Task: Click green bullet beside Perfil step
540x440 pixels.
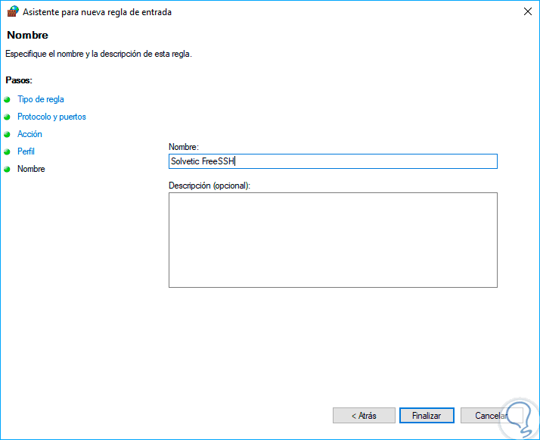Action: point(8,151)
